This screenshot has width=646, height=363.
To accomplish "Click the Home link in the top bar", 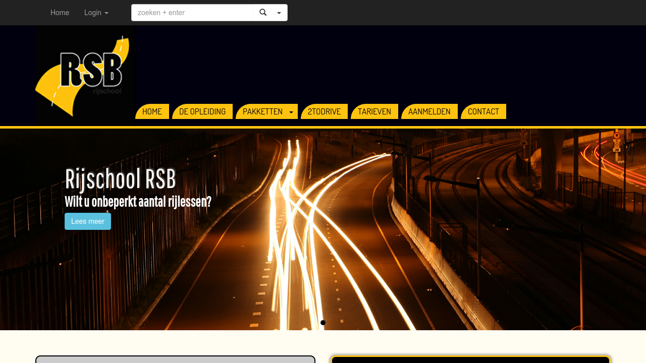I will (60, 12).
